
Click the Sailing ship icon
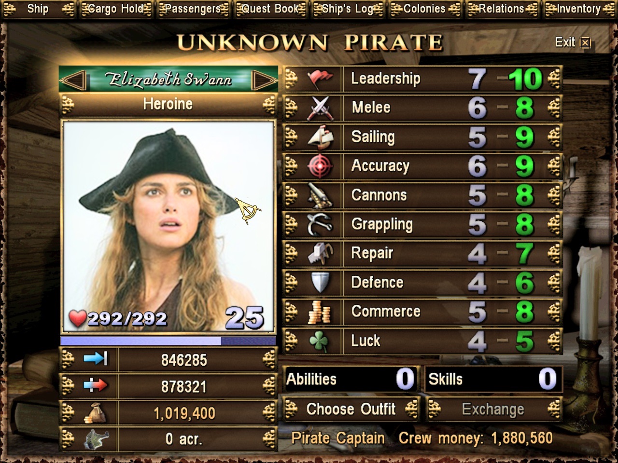tap(320, 137)
